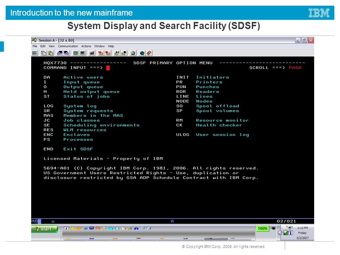Click the 1:12 PM taskbar clock
340x255 pixels.
tap(302, 228)
